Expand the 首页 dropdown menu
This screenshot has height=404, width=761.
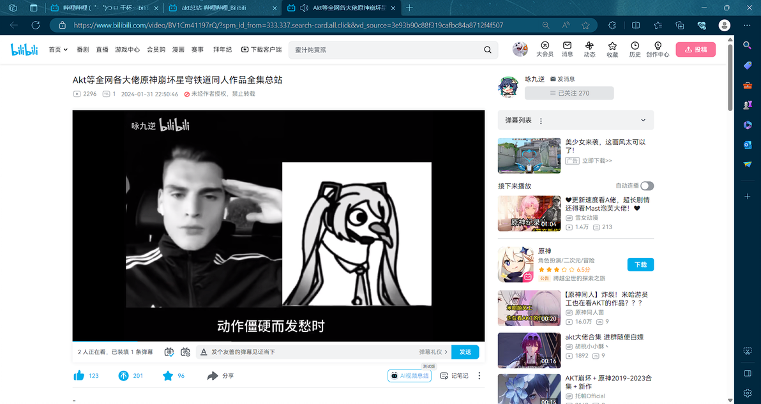coord(58,50)
